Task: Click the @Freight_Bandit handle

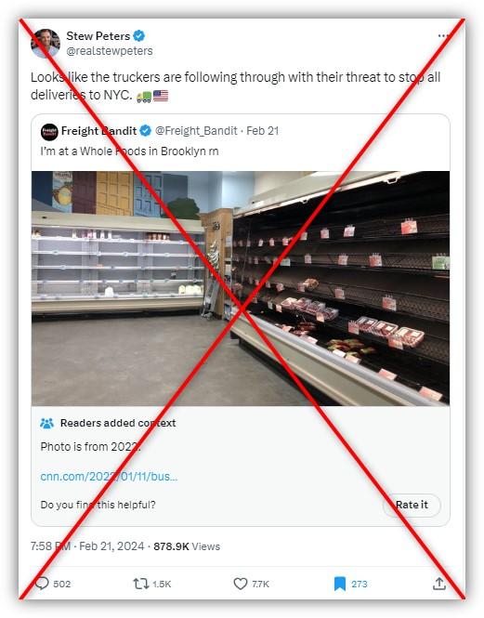Action: 196,130
